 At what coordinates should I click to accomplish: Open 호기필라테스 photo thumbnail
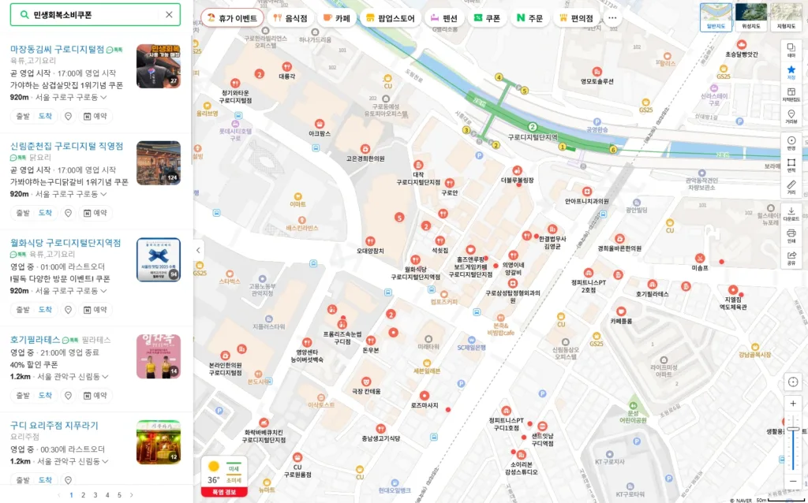click(x=158, y=356)
